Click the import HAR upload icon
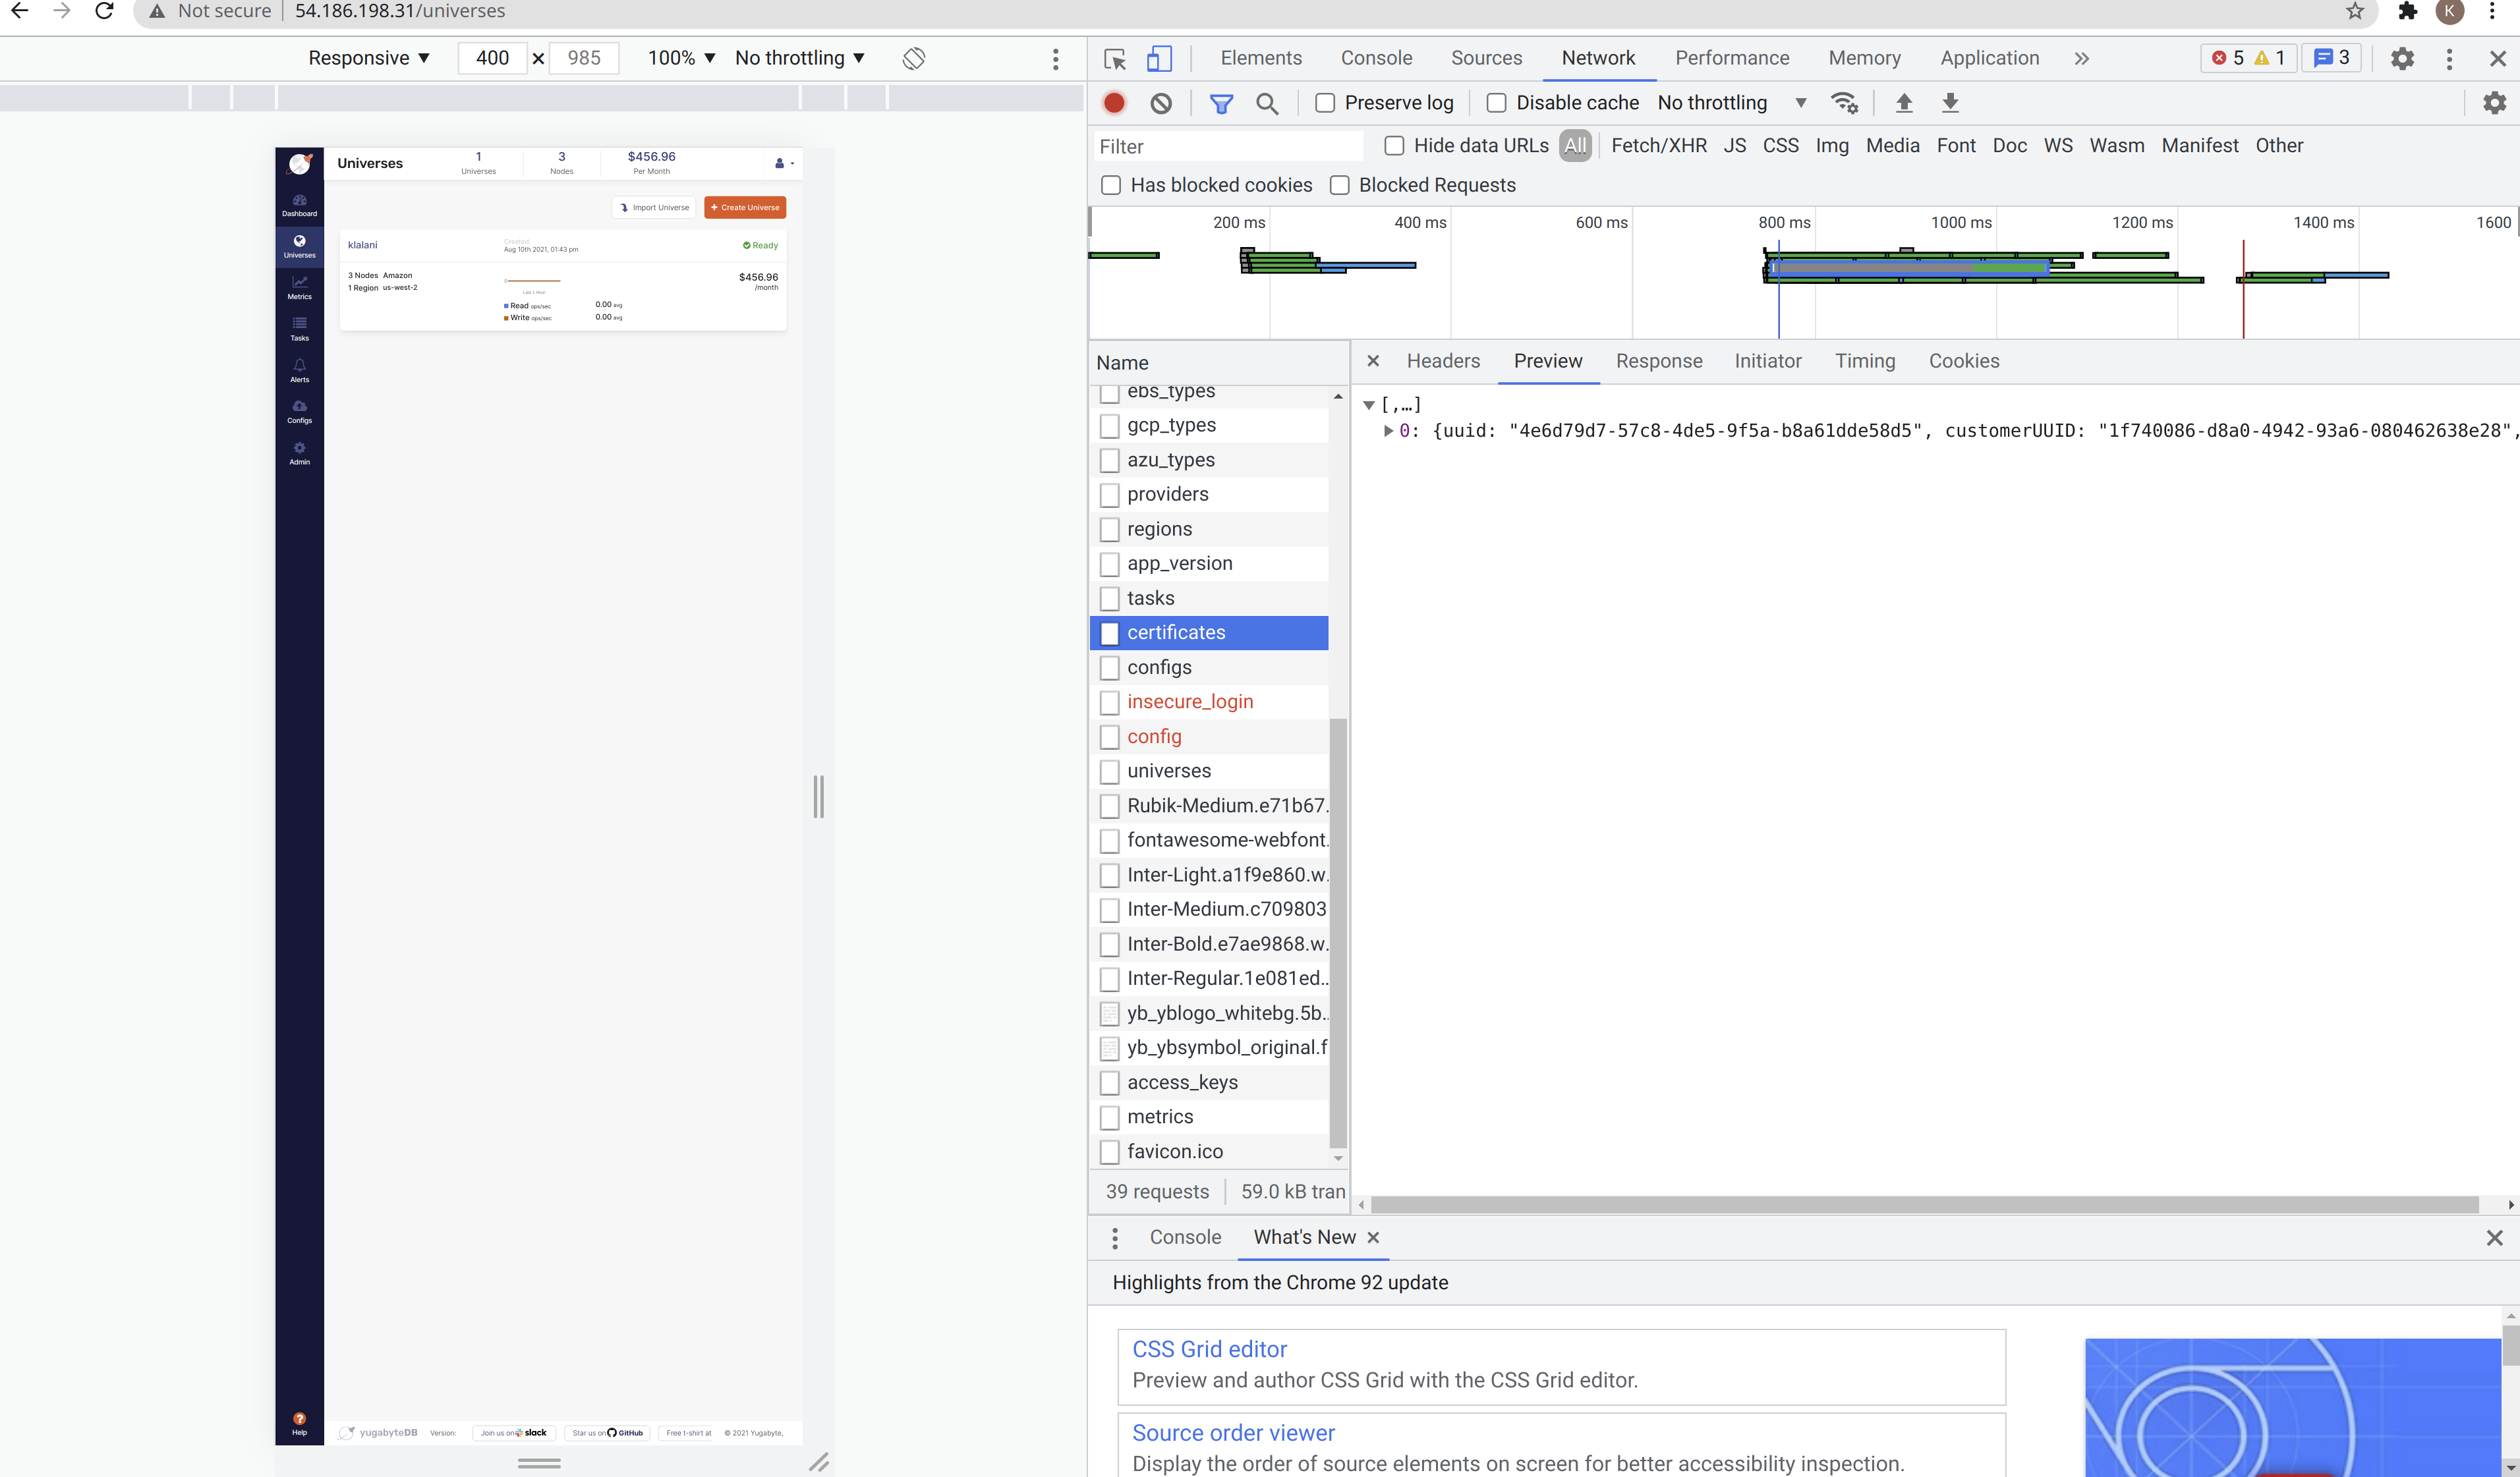This screenshot has width=2520, height=1477. tap(1904, 103)
